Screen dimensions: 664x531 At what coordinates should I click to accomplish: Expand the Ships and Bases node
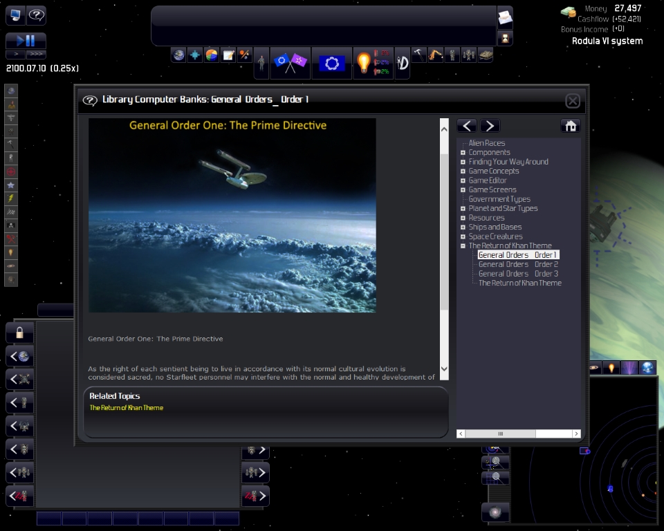[463, 227]
